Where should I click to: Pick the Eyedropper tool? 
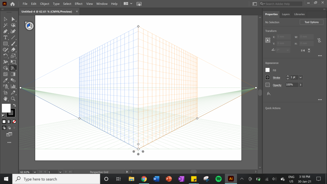[5, 80]
